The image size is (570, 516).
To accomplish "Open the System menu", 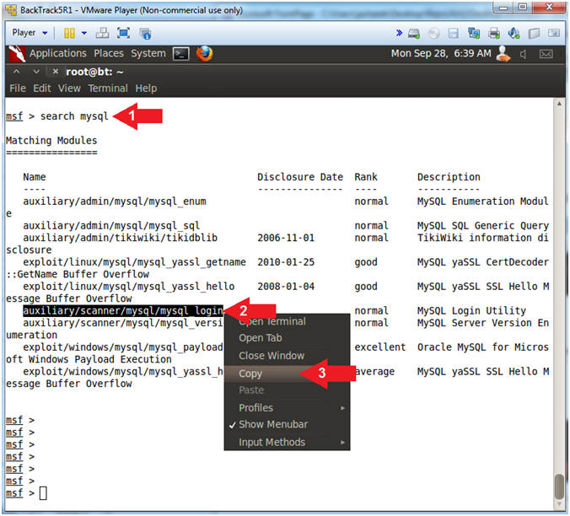I will [x=148, y=53].
